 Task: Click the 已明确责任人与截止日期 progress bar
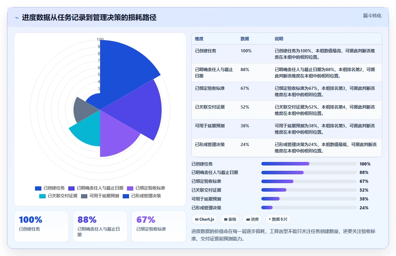click(x=309, y=173)
